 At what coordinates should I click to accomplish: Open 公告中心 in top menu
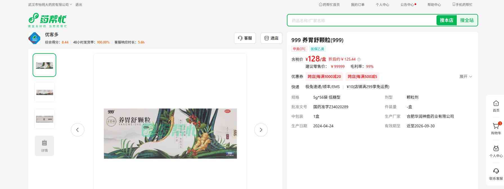[x=408, y=5]
